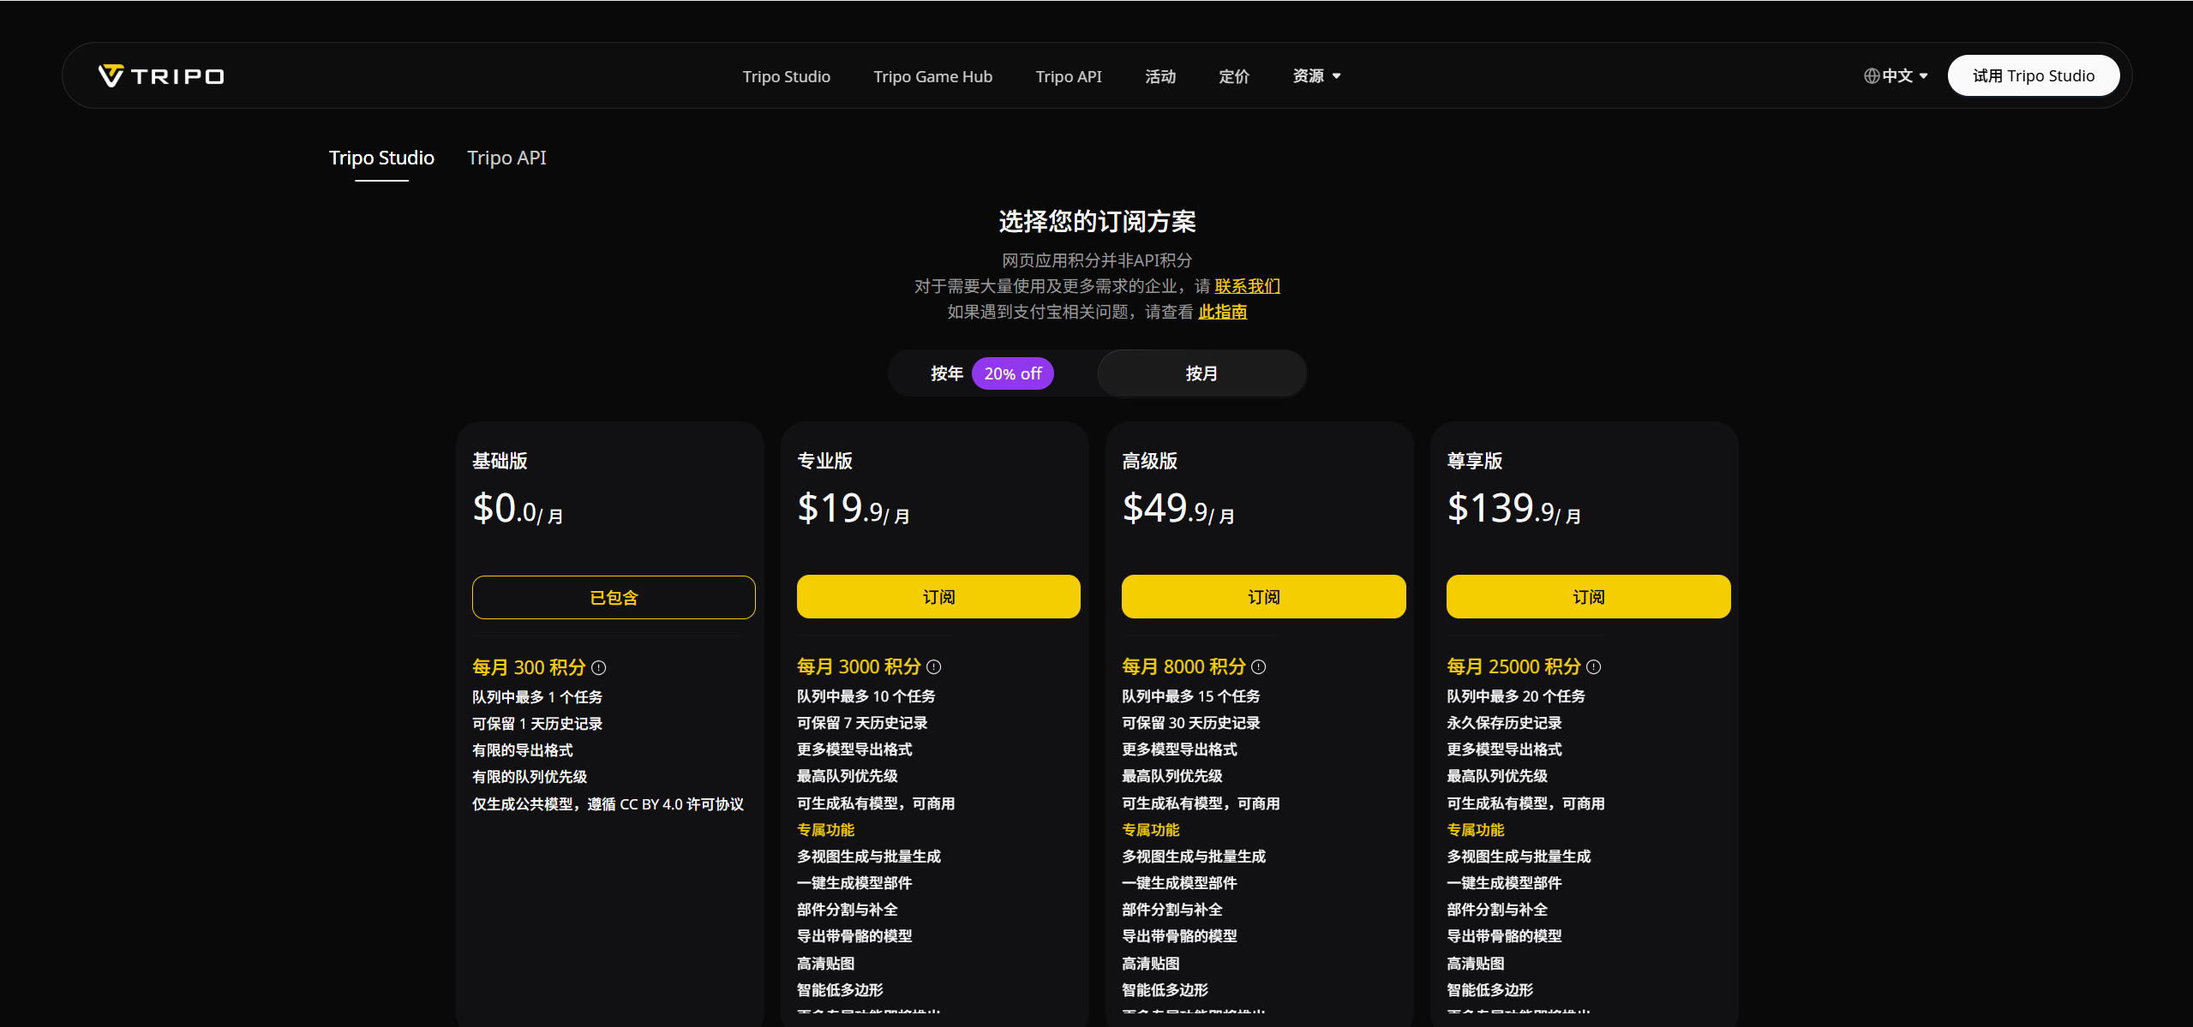Viewport: 2193px width, 1027px height.
Task: Click the 联系我们 link
Action: pos(1247,286)
